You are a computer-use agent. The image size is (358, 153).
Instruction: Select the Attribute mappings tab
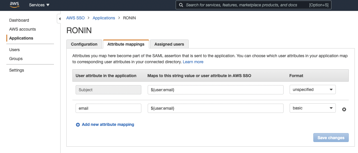[x=126, y=44]
